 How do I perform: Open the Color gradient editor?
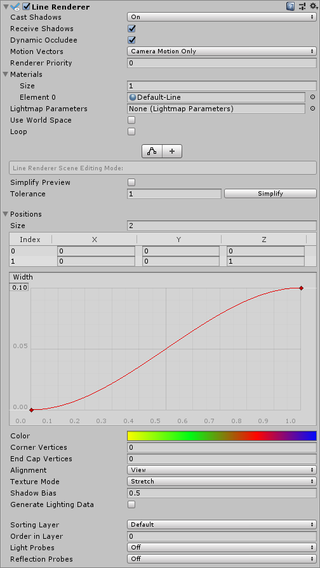222,436
